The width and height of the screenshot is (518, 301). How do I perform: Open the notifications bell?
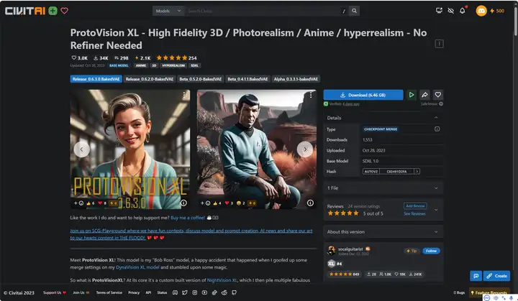pos(462,11)
